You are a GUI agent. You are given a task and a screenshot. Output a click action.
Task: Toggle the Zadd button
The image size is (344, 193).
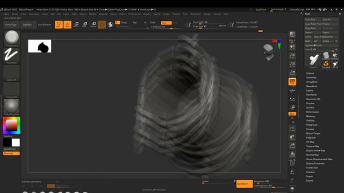[x=153, y=23]
